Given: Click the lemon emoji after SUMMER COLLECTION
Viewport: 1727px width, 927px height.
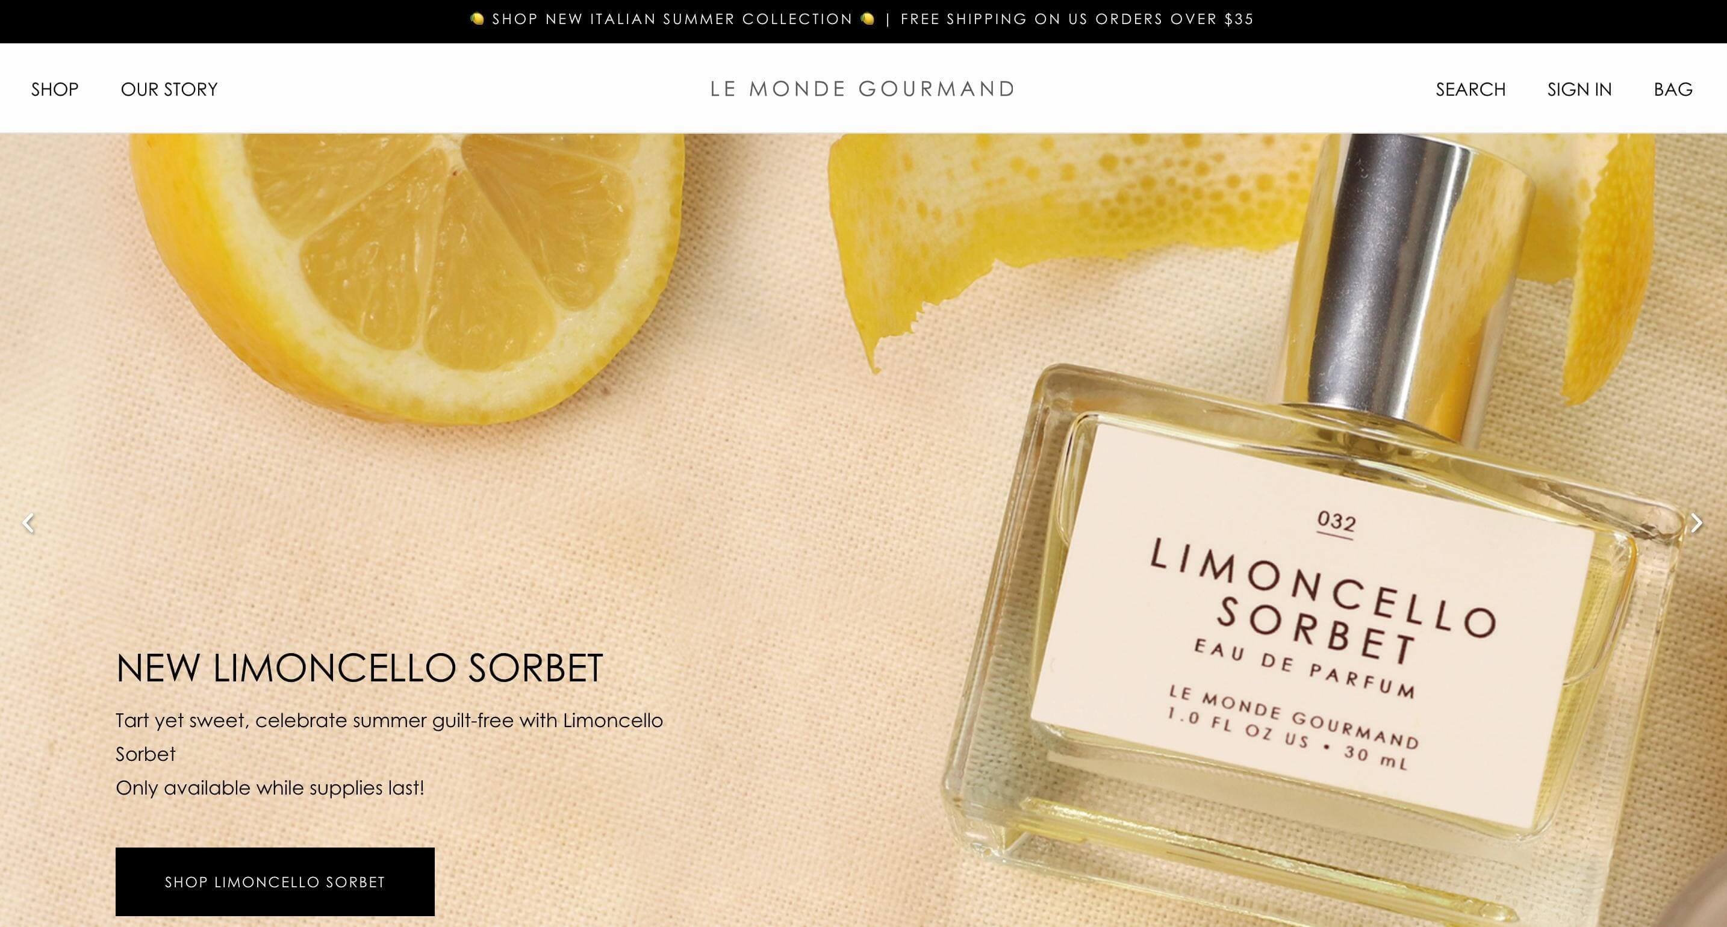Looking at the screenshot, I should [x=868, y=19].
